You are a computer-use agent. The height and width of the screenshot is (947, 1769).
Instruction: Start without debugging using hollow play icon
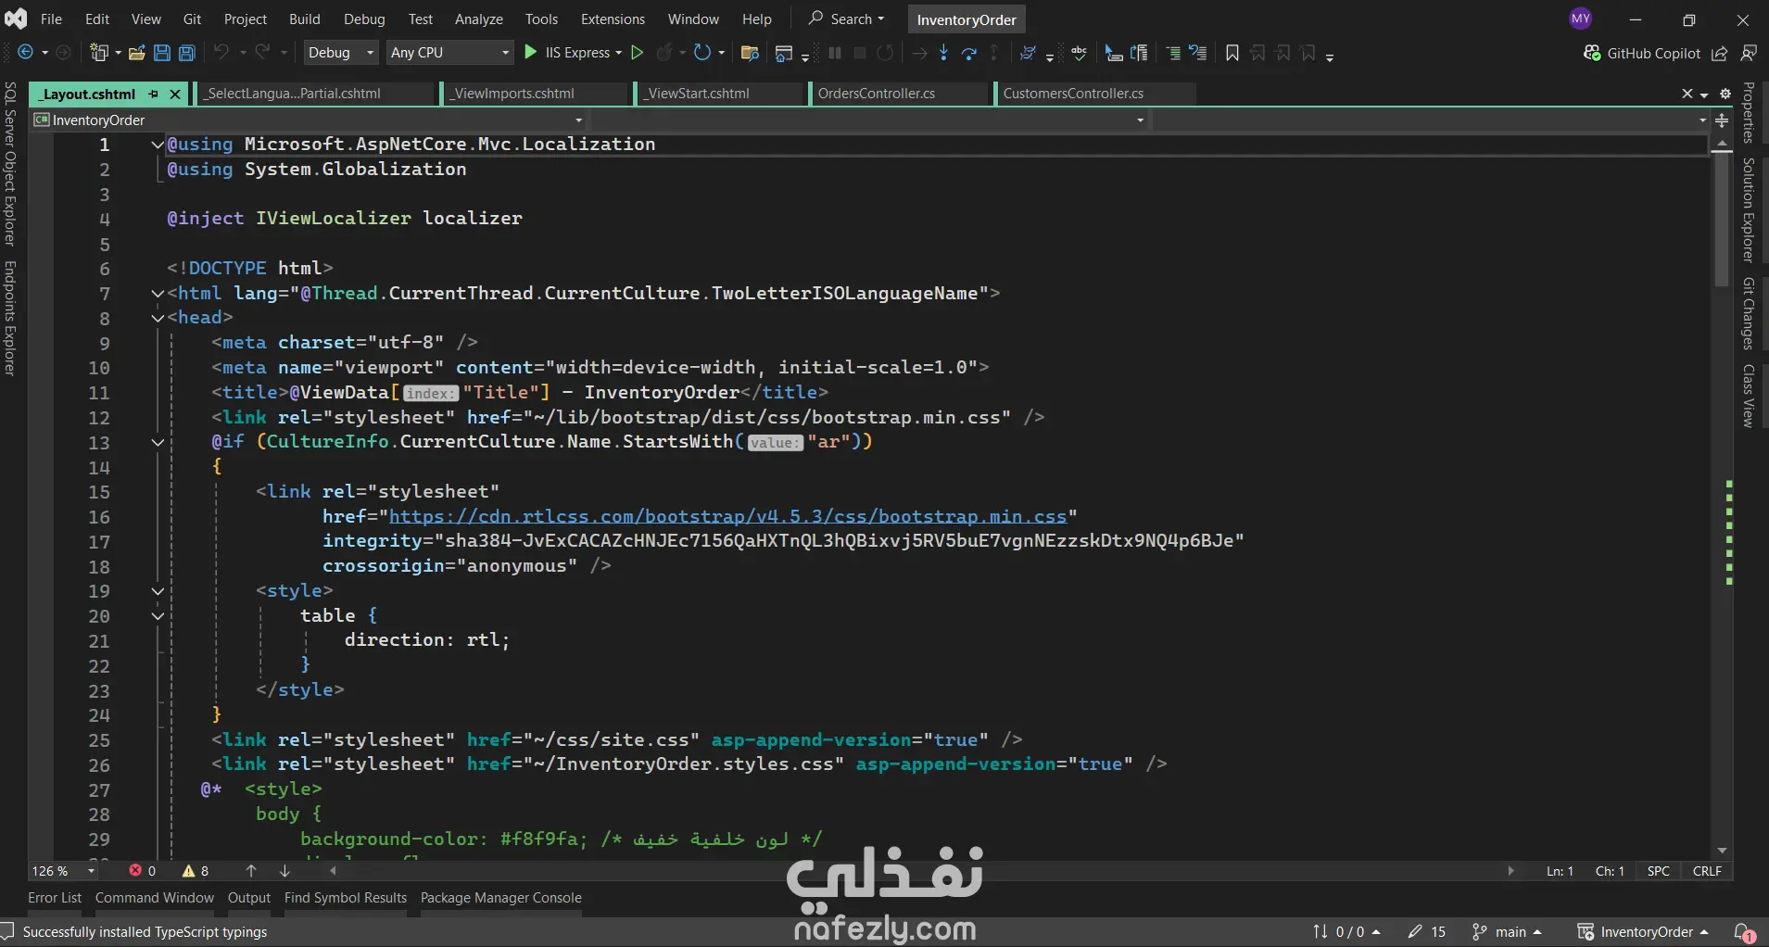pyautogui.click(x=637, y=53)
